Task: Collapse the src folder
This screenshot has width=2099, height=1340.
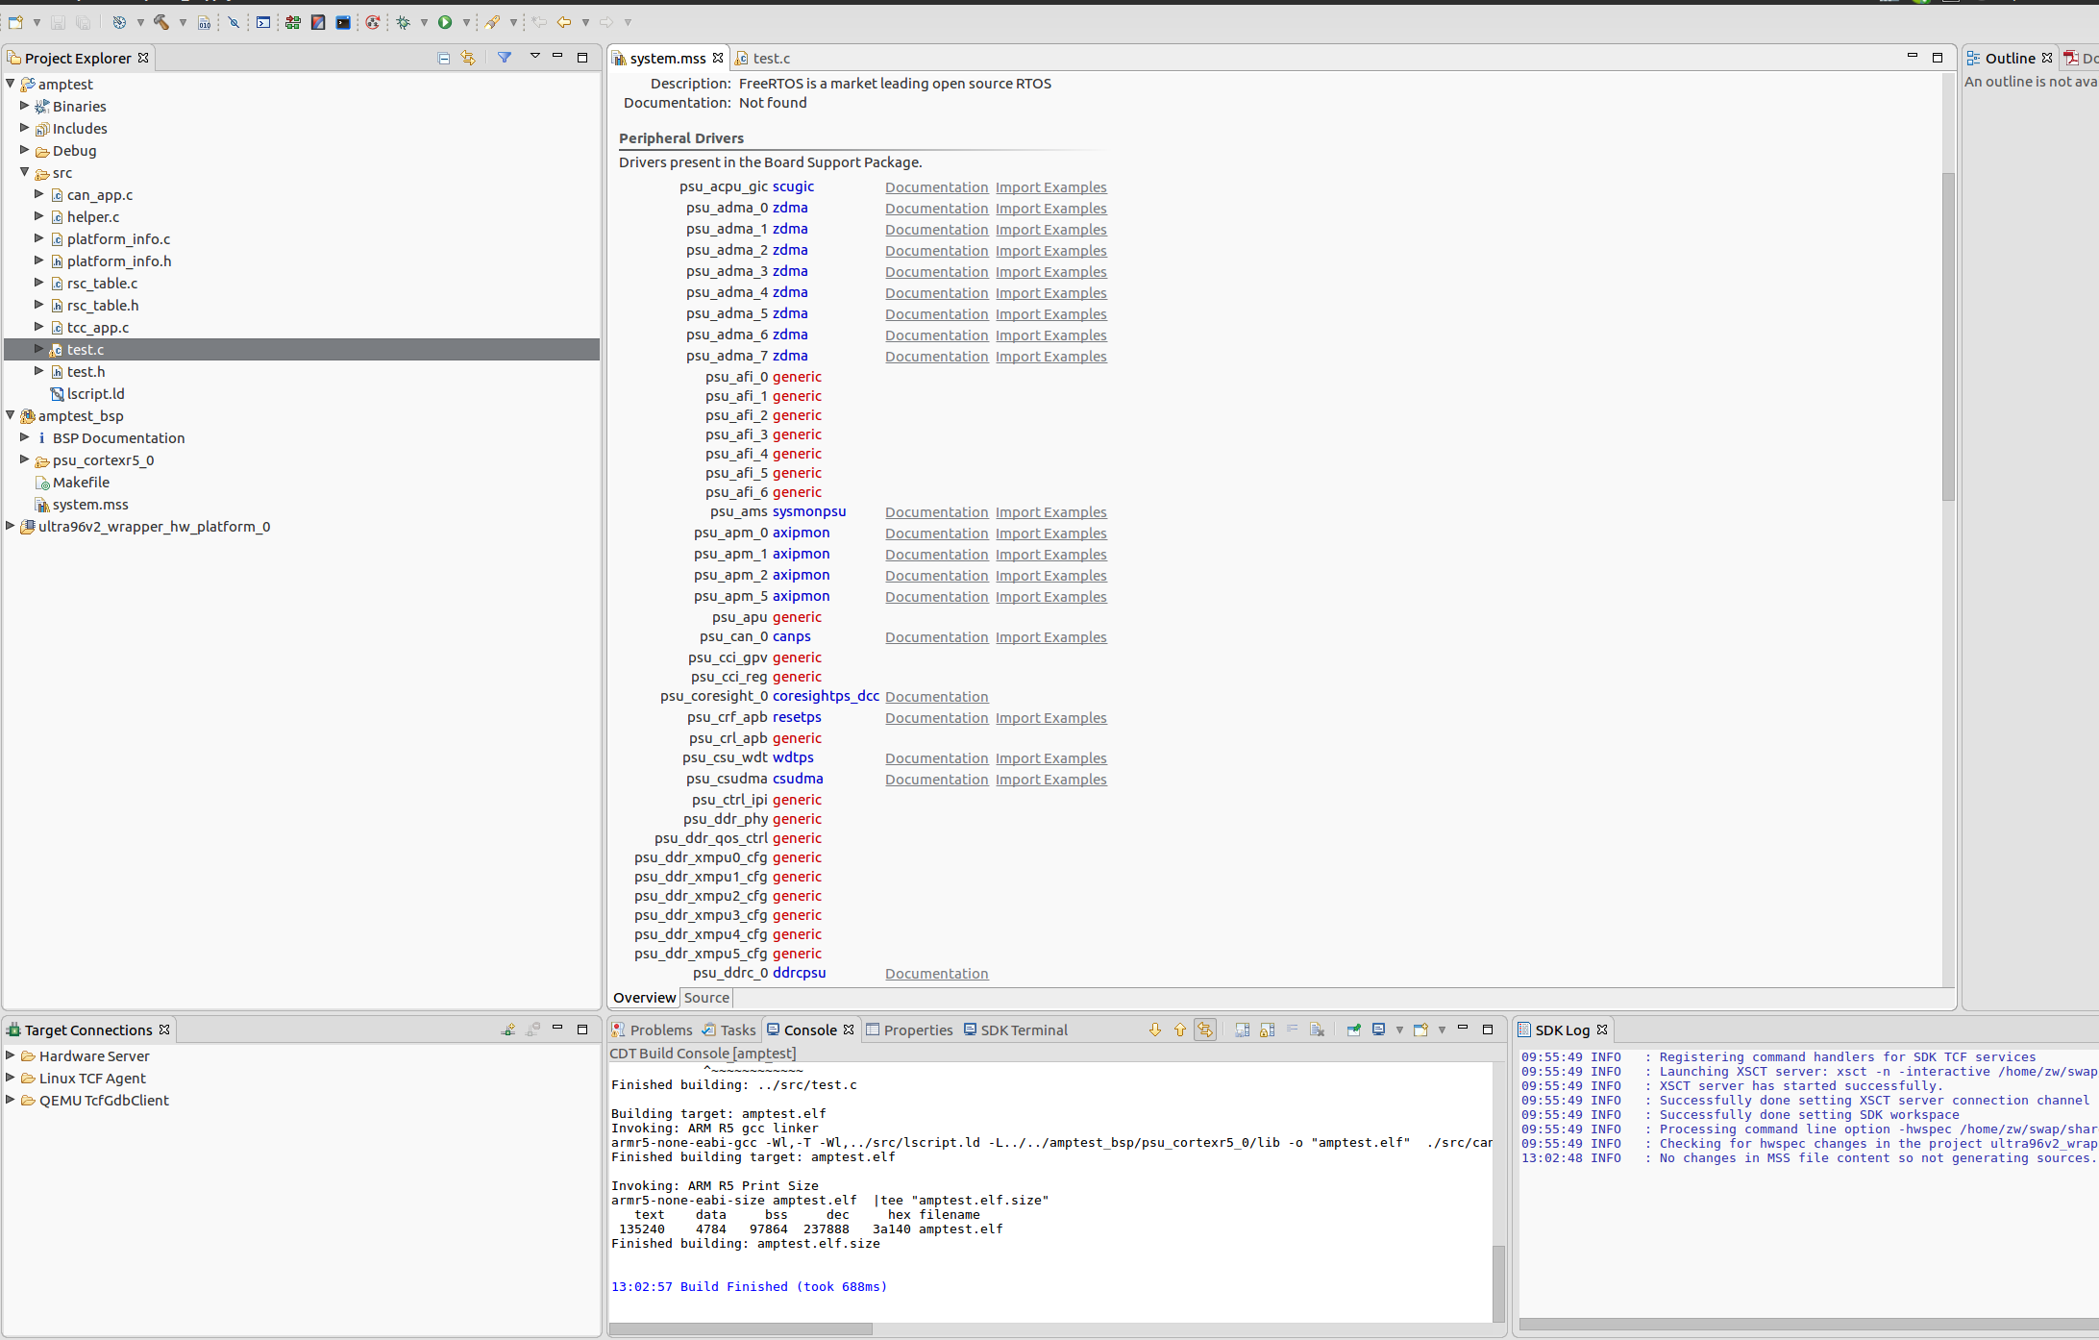Action: click(25, 172)
